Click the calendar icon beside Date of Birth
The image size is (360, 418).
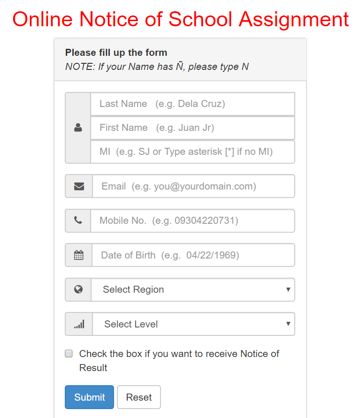[x=79, y=255]
